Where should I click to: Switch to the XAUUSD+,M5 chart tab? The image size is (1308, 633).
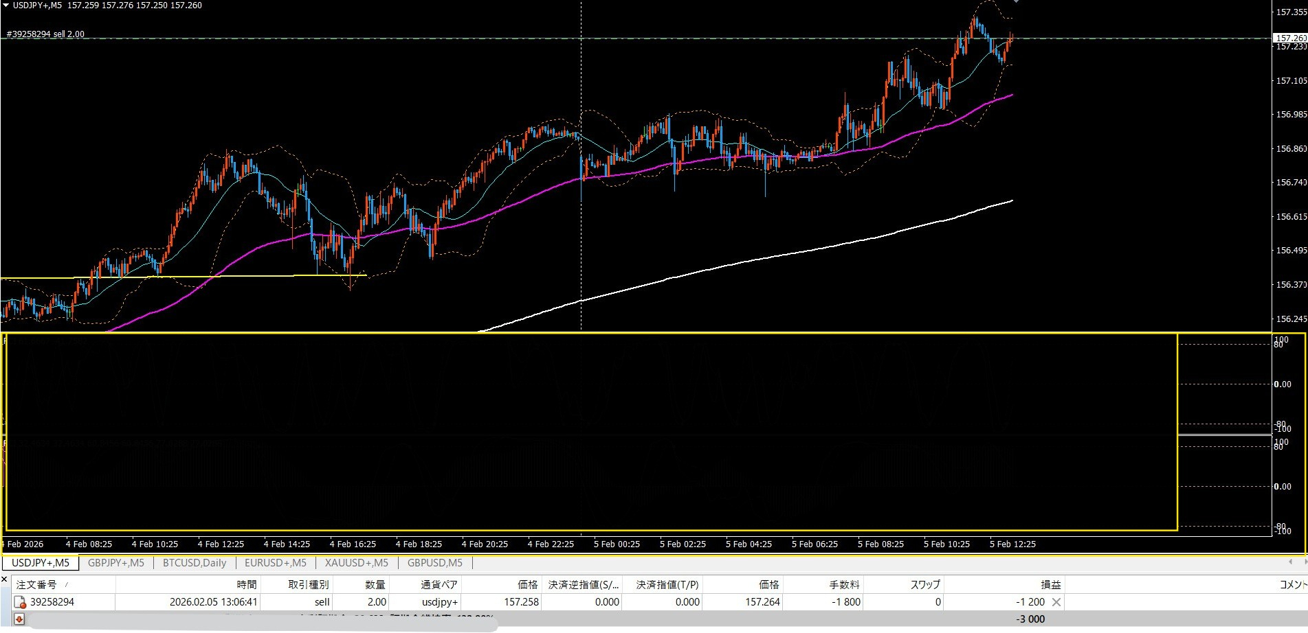[x=356, y=563]
